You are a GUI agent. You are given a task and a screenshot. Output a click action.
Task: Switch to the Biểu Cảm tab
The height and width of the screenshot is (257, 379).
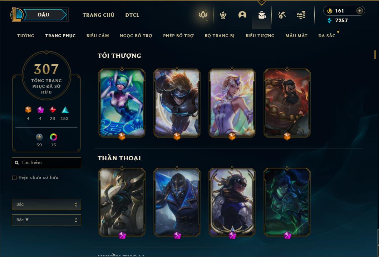pyautogui.click(x=98, y=36)
